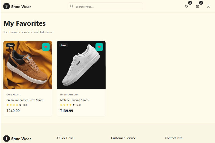Open the white Puma sneaker image
The height and width of the screenshot is (143, 215).
(81, 68)
